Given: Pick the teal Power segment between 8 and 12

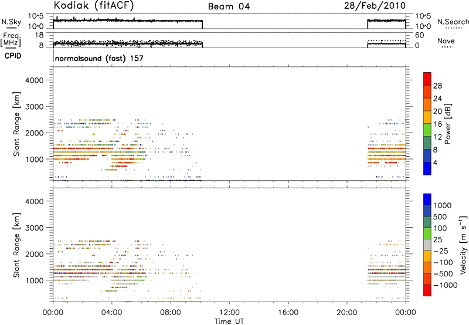Looking at the screenshot, I should (427, 143).
